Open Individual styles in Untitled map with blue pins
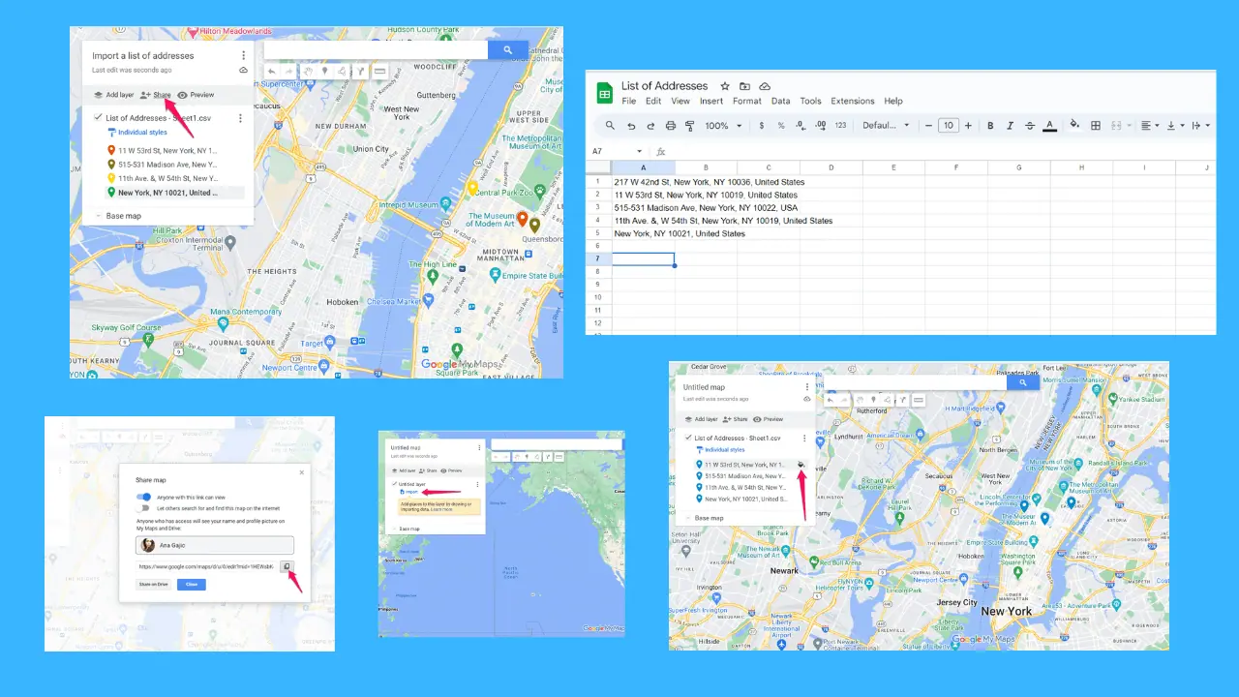The image size is (1239, 697). click(x=721, y=450)
